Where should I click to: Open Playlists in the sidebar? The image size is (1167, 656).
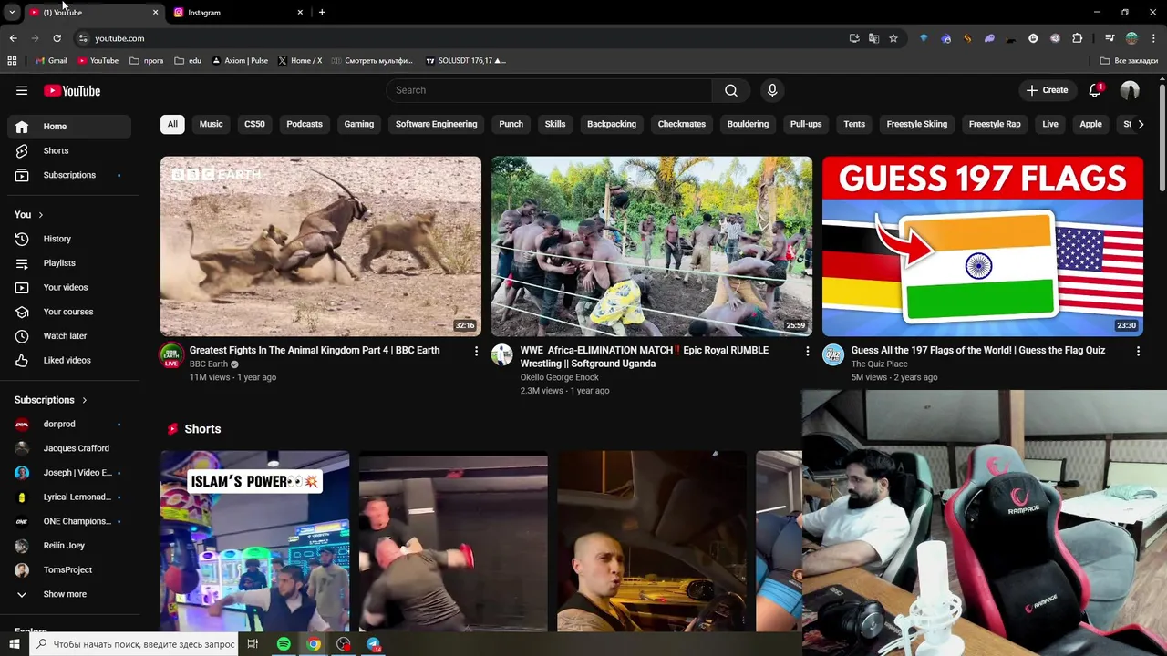click(69, 263)
